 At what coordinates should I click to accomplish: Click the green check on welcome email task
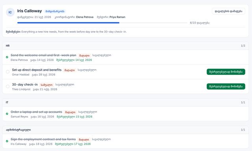click(7, 57)
